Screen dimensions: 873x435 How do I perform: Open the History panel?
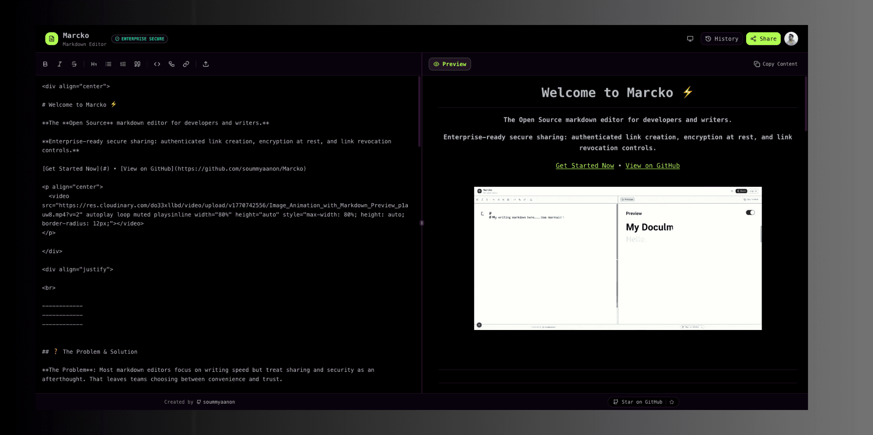click(721, 39)
